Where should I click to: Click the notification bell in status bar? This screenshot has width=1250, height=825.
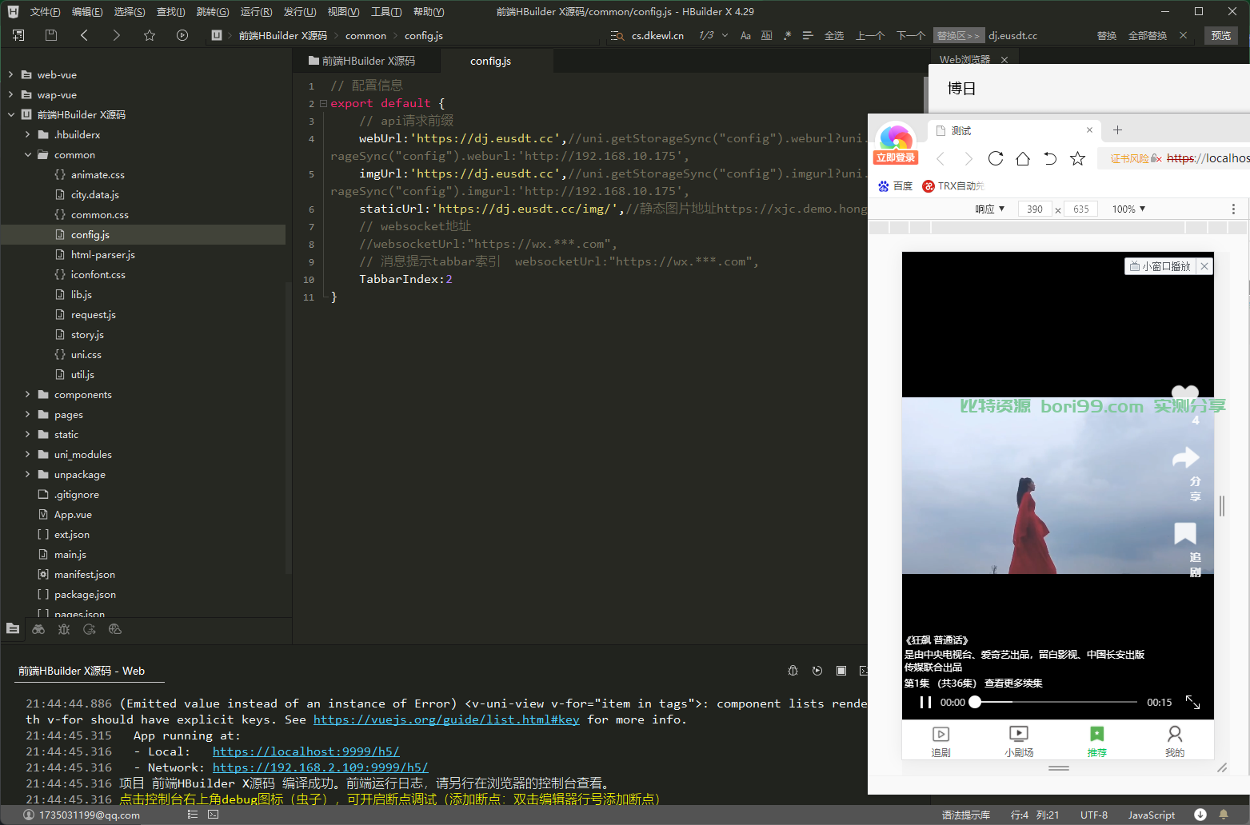tap(1223, 815)
